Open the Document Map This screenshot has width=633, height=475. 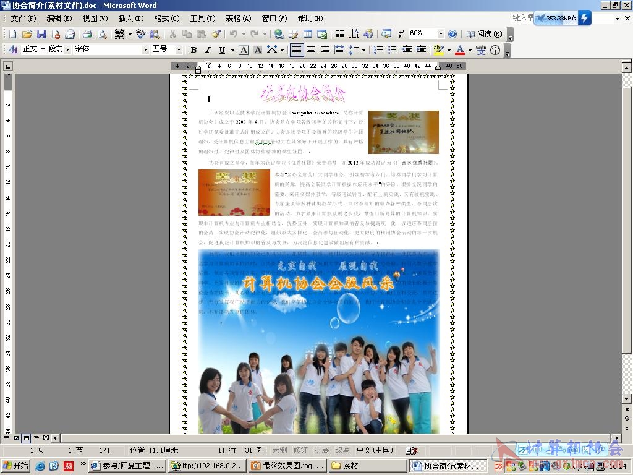click(386, 35)
